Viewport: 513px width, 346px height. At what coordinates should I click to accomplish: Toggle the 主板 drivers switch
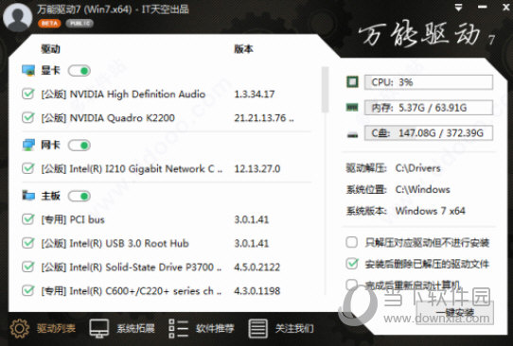80,196
